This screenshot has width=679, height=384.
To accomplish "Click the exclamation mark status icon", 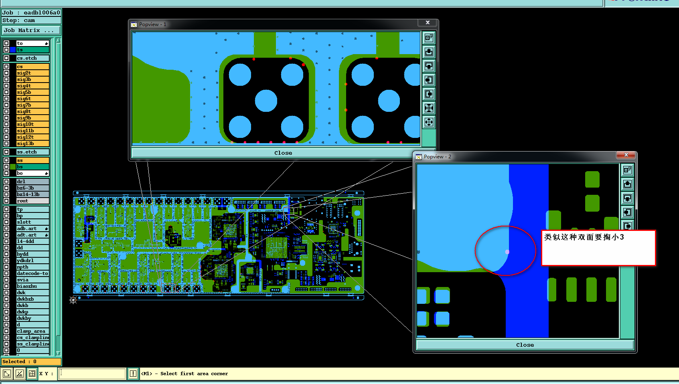I will [x=133, y=374].
